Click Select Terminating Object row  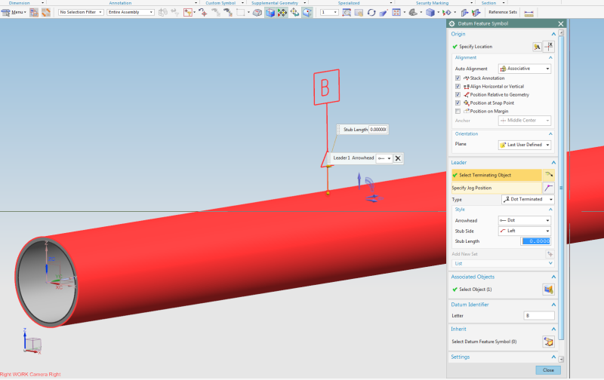coord(497,175)
